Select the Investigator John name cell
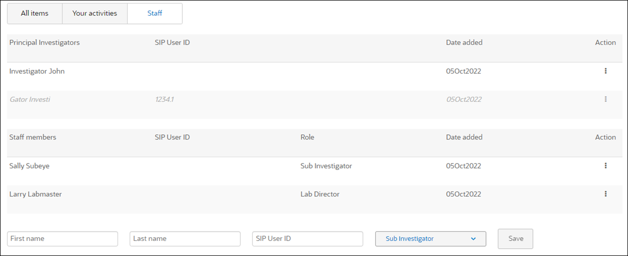 coord(37,71)
